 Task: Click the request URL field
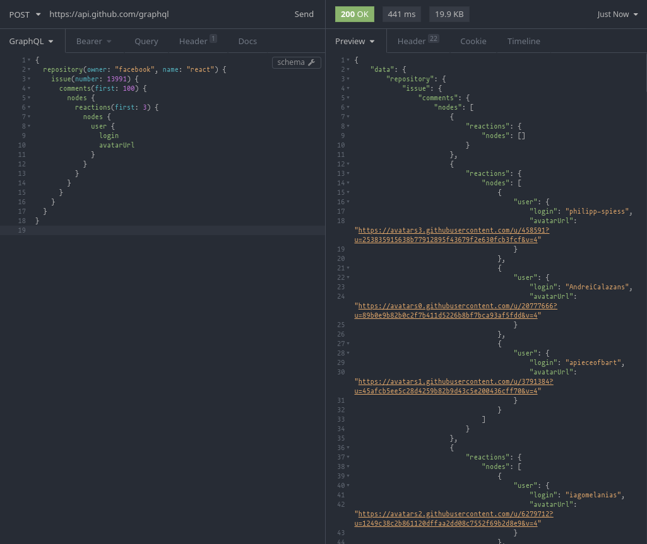(158, 14)
